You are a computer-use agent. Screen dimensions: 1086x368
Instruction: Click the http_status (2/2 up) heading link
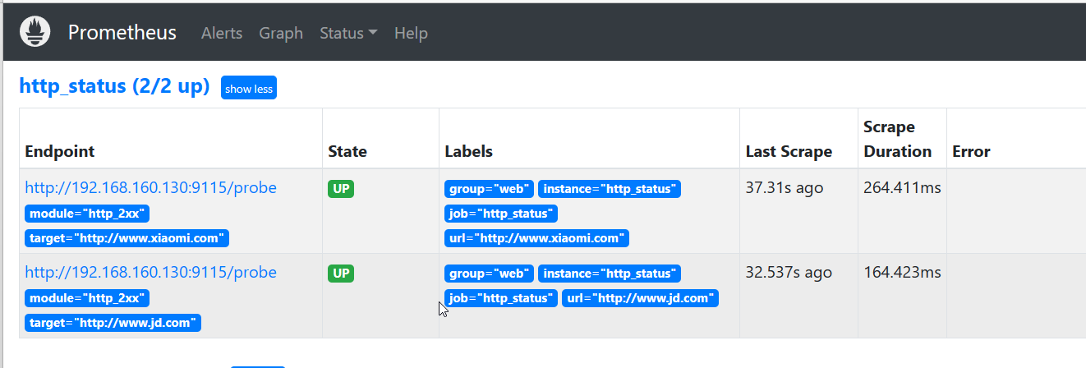tap(114, 86)
